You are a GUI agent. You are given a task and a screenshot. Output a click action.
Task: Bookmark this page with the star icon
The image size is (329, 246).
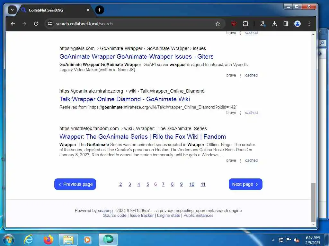point(218,24)
